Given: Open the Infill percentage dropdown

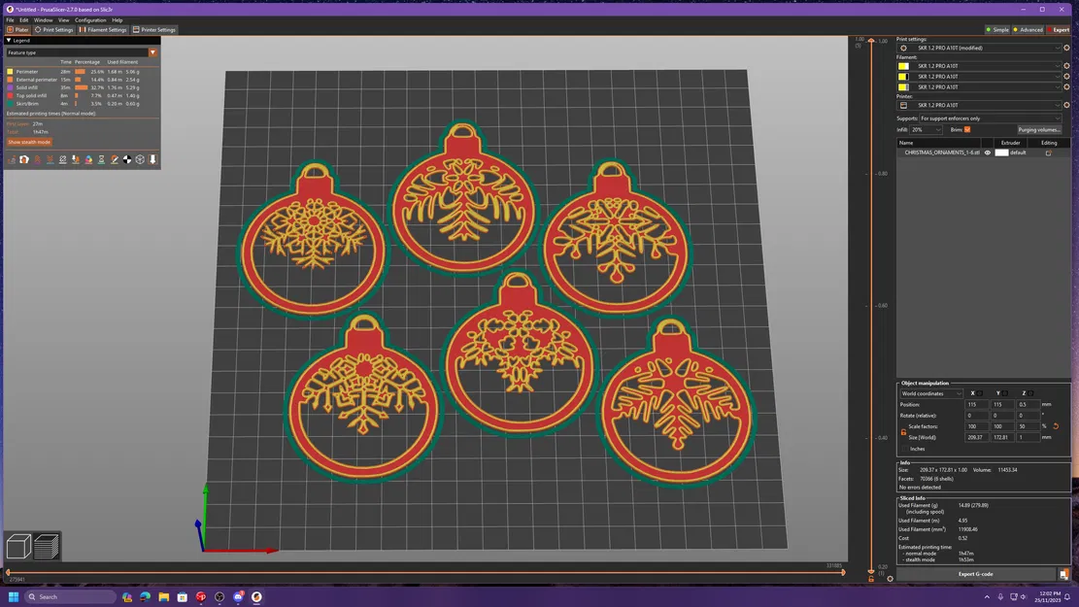Looking at the screenshot, I should [926, 129].
